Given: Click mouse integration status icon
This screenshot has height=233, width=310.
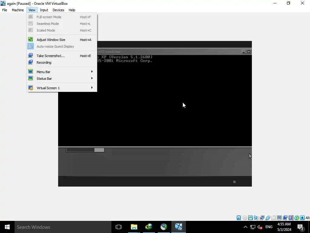Looking at the screenshot, I should (296, 218).
